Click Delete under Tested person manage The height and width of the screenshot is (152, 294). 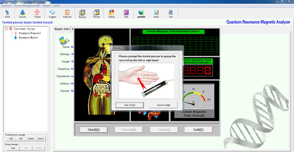pyautogui.click(x=31, y=139)
